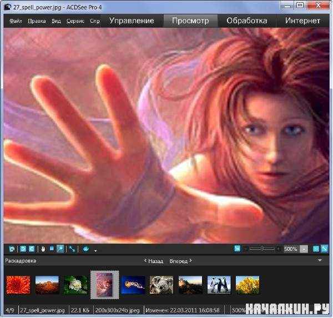
Task: Select the lighthouse cliff thumbnail
Action: coord(190,285)
